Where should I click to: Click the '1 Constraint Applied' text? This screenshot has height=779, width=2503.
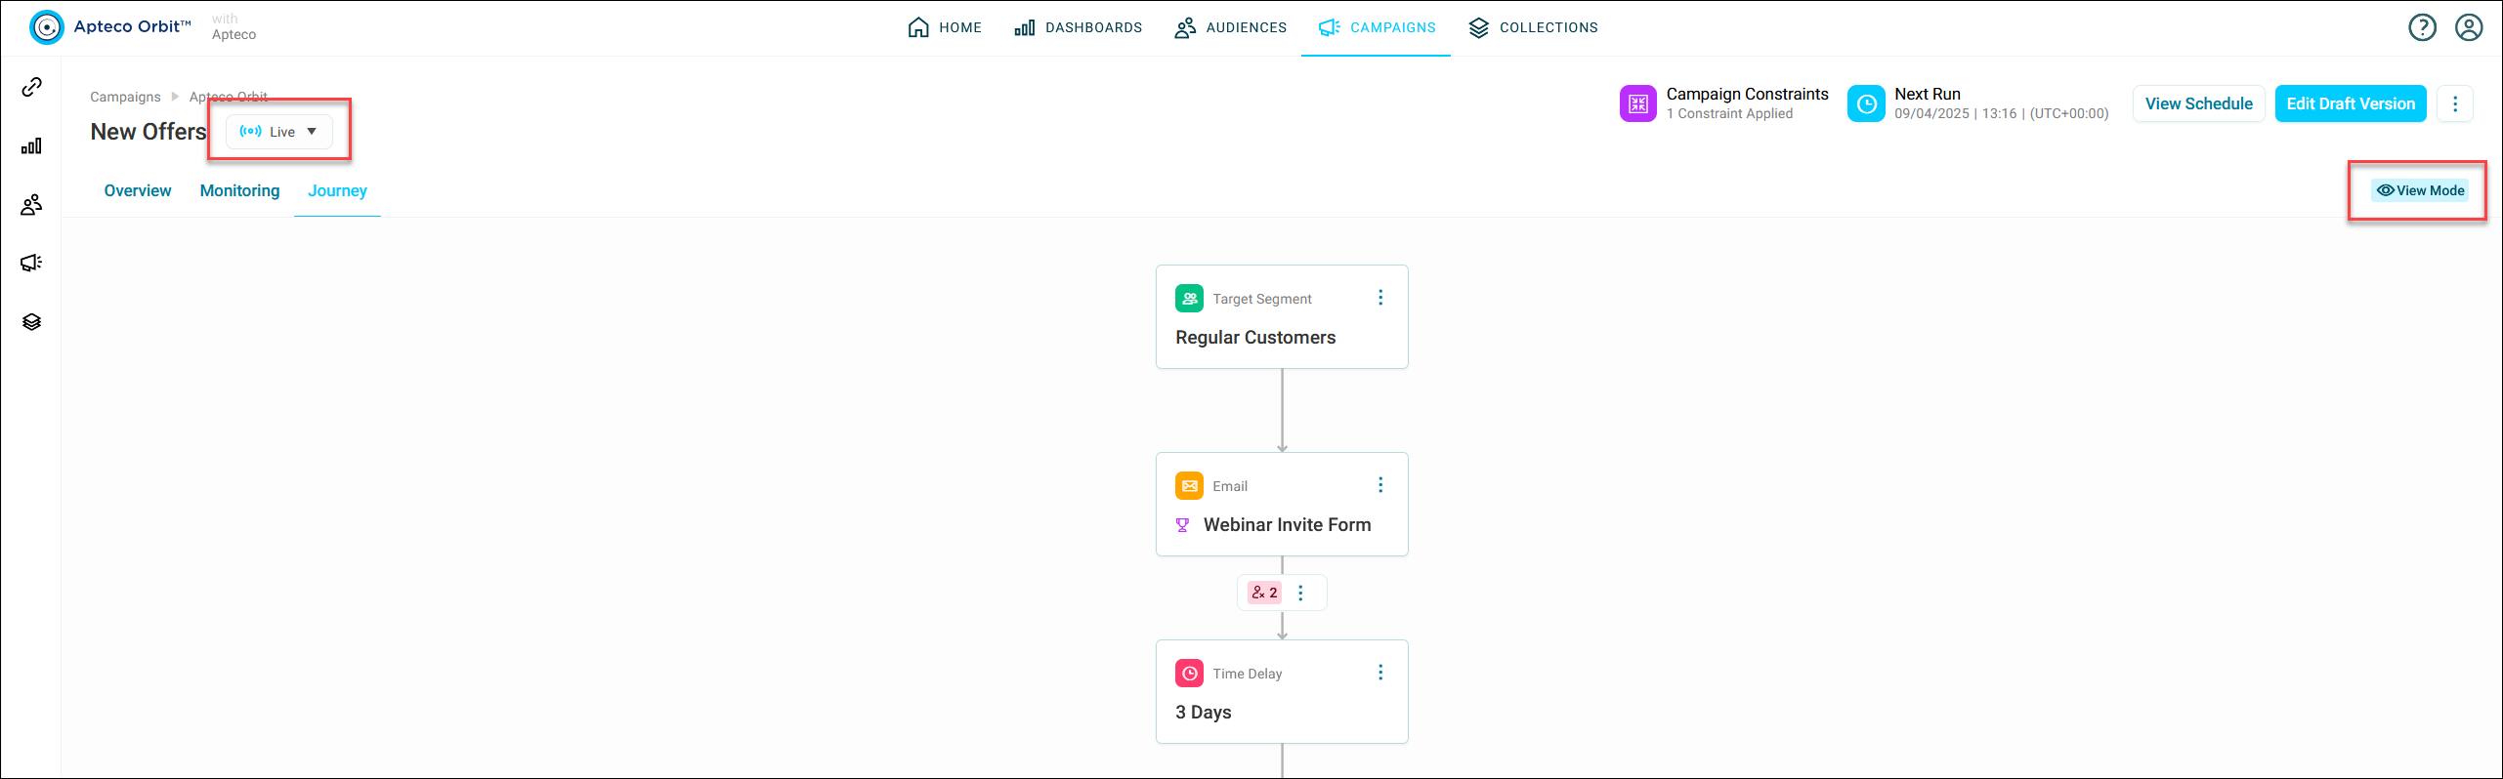click(1729, 113)
